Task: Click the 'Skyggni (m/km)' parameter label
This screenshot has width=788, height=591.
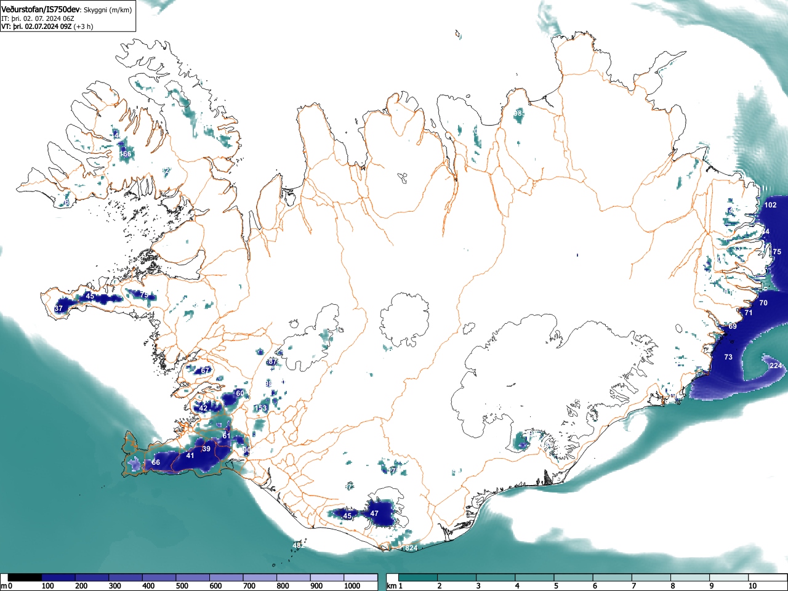Action: click(107, 10)
